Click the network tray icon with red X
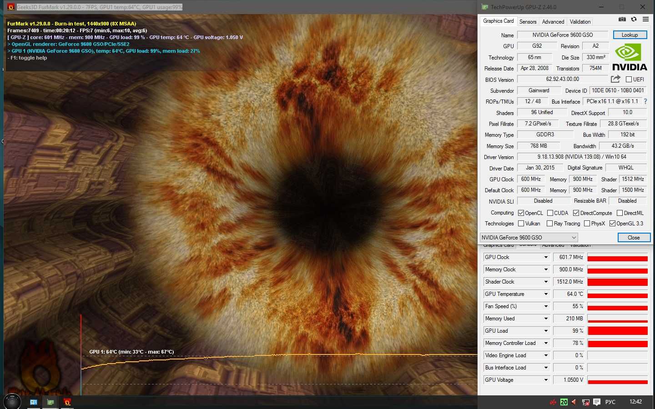Viewport: 655px width, 409px height. pos(585,402)
